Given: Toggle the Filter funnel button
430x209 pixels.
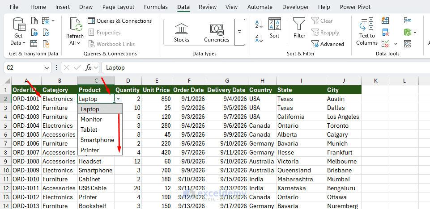Looking at the screenshot, I should tap(299, 28).
